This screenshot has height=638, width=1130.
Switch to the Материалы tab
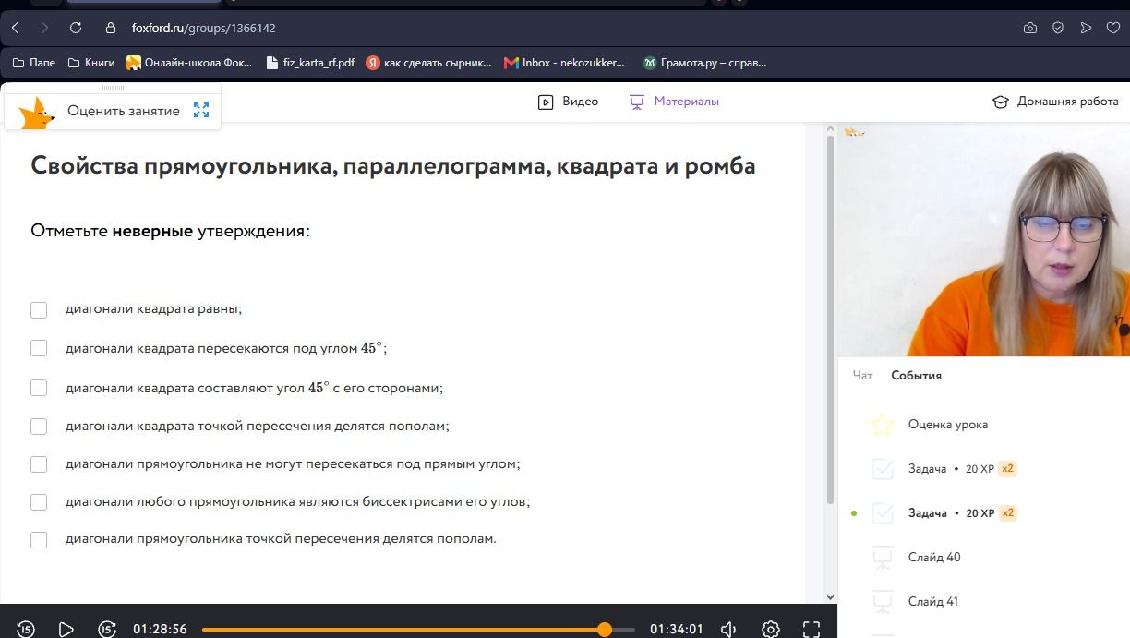pos(674,102)
